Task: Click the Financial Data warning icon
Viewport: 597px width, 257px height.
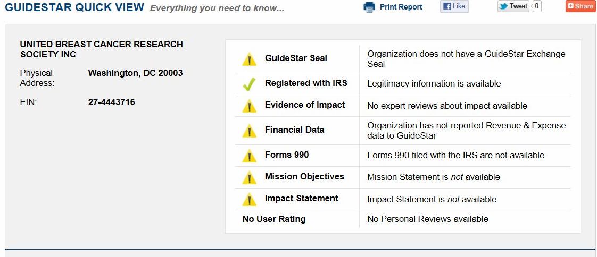Action: pos(249,131)
